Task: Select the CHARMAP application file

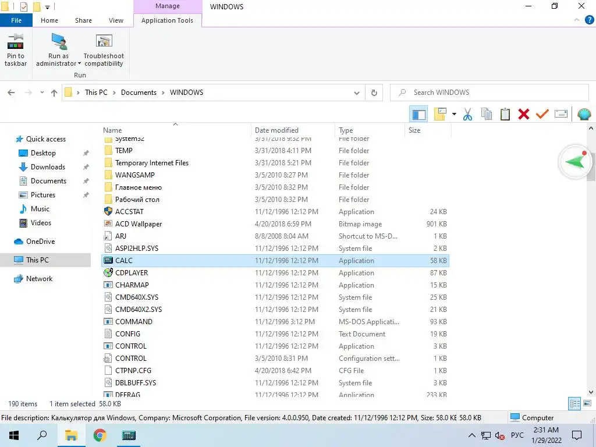Action: pyautogui.click(x=275, y=285)
